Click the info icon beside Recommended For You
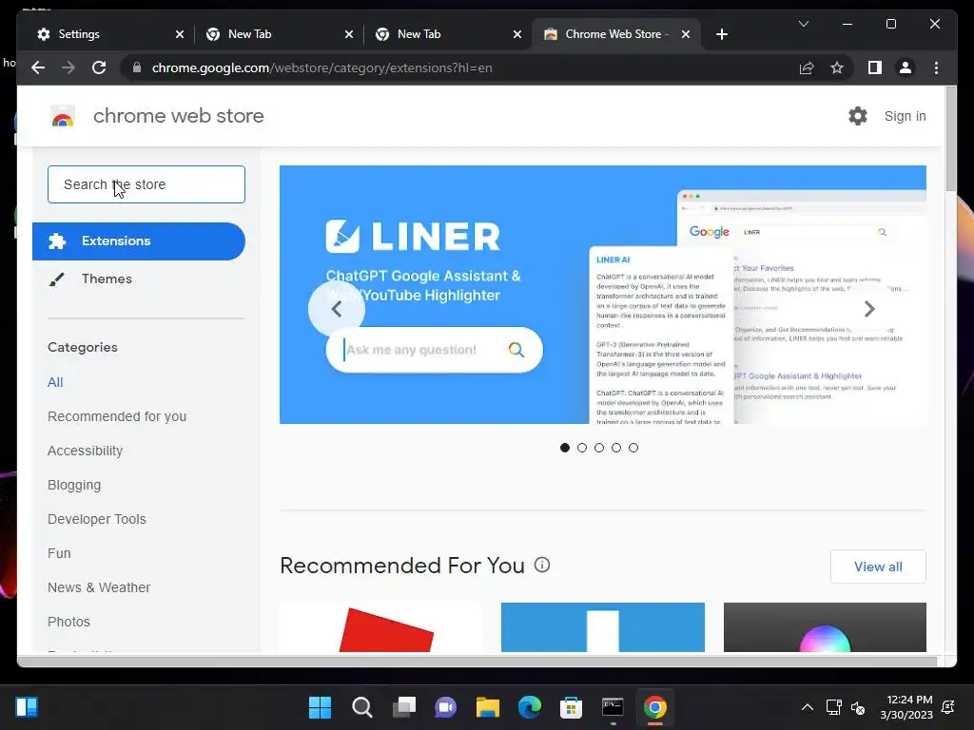 point(542,565)
